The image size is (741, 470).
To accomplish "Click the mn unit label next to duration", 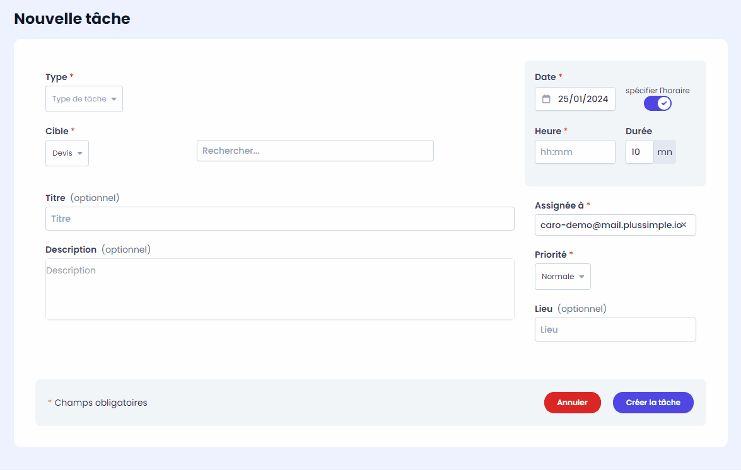I will pos(665,152).
